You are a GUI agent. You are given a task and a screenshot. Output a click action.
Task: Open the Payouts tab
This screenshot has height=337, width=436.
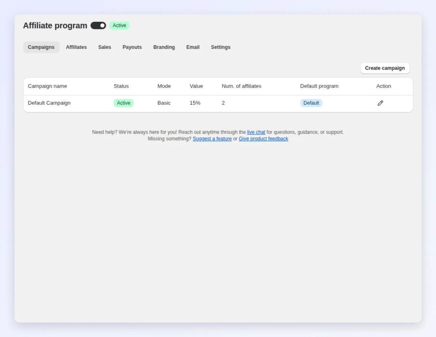(132, 47)
